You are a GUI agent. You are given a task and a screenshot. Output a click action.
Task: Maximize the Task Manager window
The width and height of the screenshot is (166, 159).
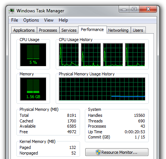click(x=134, y=9)
